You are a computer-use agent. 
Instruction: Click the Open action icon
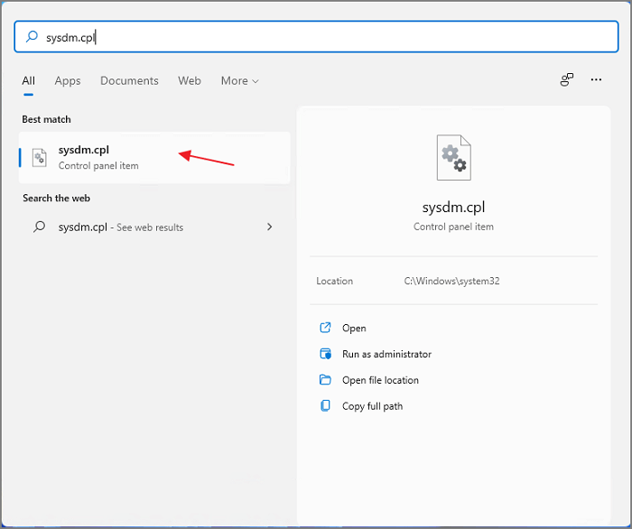pyautogui.click(x=326, y=329)
